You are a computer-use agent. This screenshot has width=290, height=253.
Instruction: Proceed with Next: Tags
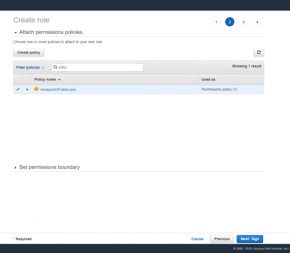[250, 239]
